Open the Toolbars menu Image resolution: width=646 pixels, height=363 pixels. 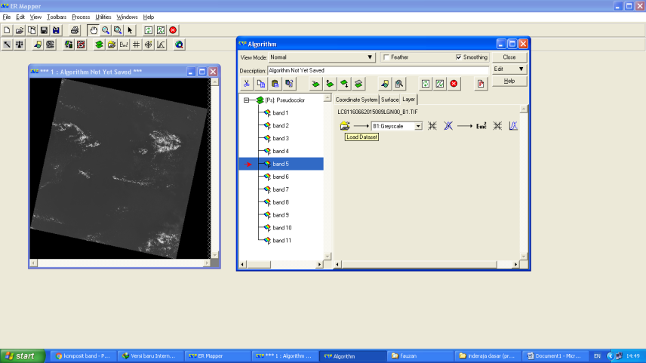pyautogui.click(x=57, y=17)
